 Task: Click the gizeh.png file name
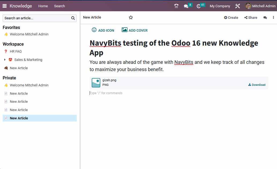pos(109,80)
